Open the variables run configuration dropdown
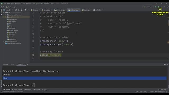 (148, 7)
